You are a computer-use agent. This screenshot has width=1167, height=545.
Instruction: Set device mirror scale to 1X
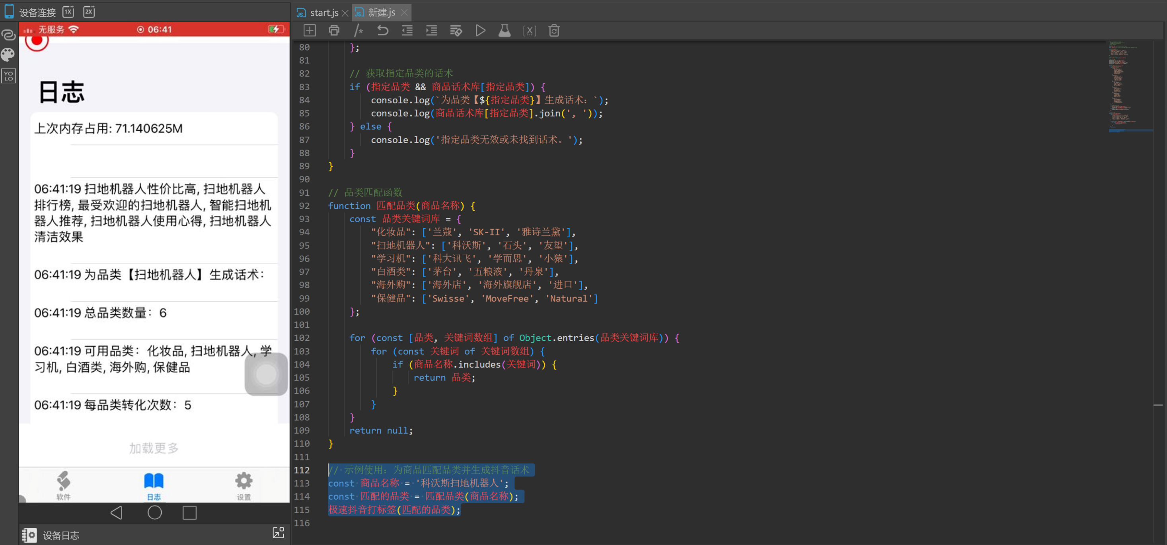click(68, 12)
